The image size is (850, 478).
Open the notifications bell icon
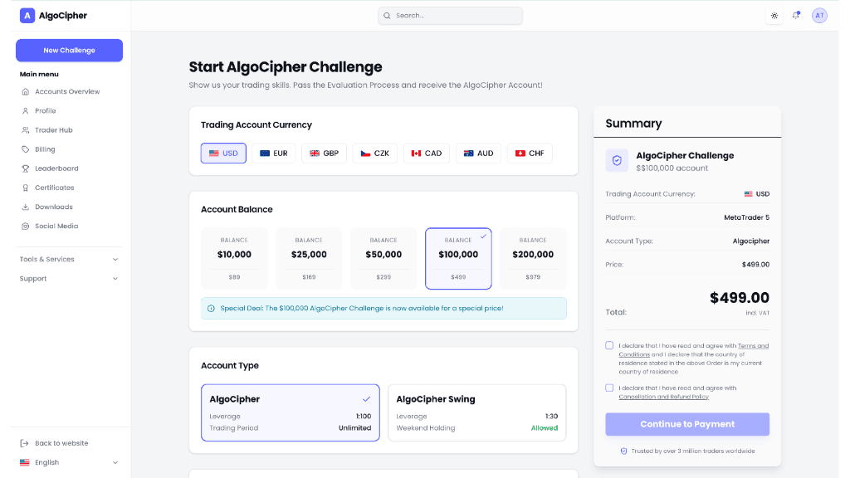pos(796,16)
